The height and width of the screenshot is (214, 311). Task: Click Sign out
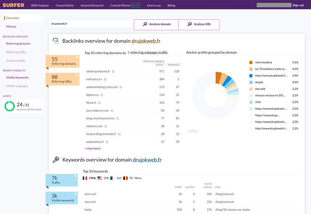tap(298, 5)
